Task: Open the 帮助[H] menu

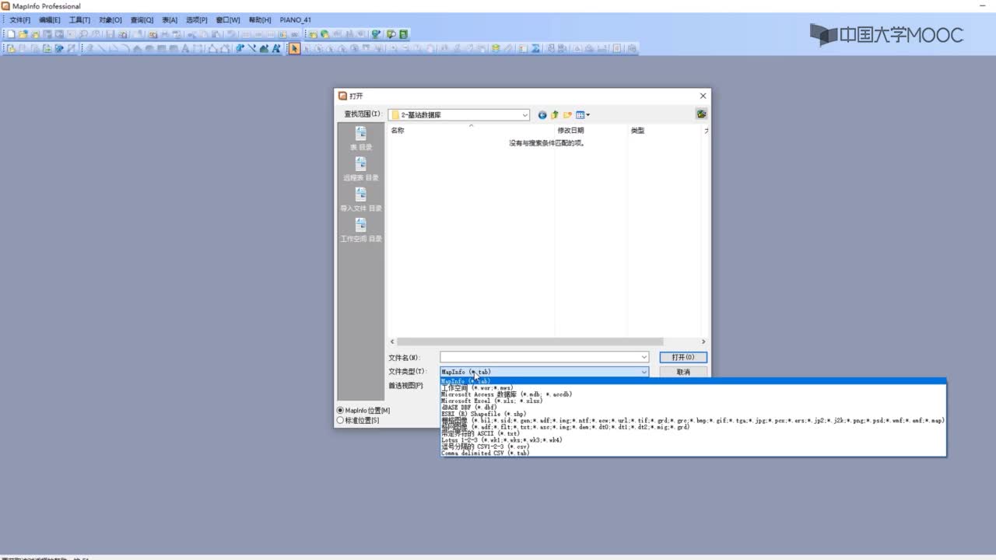Action: pos(260,19)
